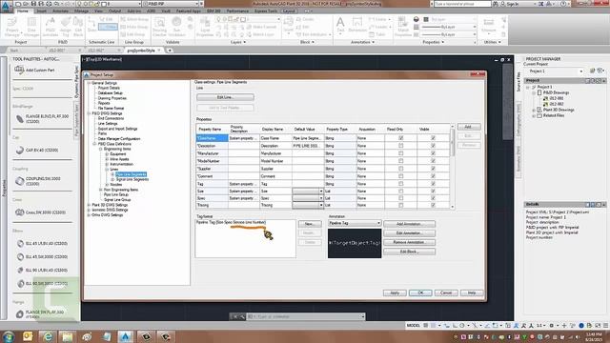Click the properties table vertical scrollbar
This screenshot has height=343, width=610.
452,168
